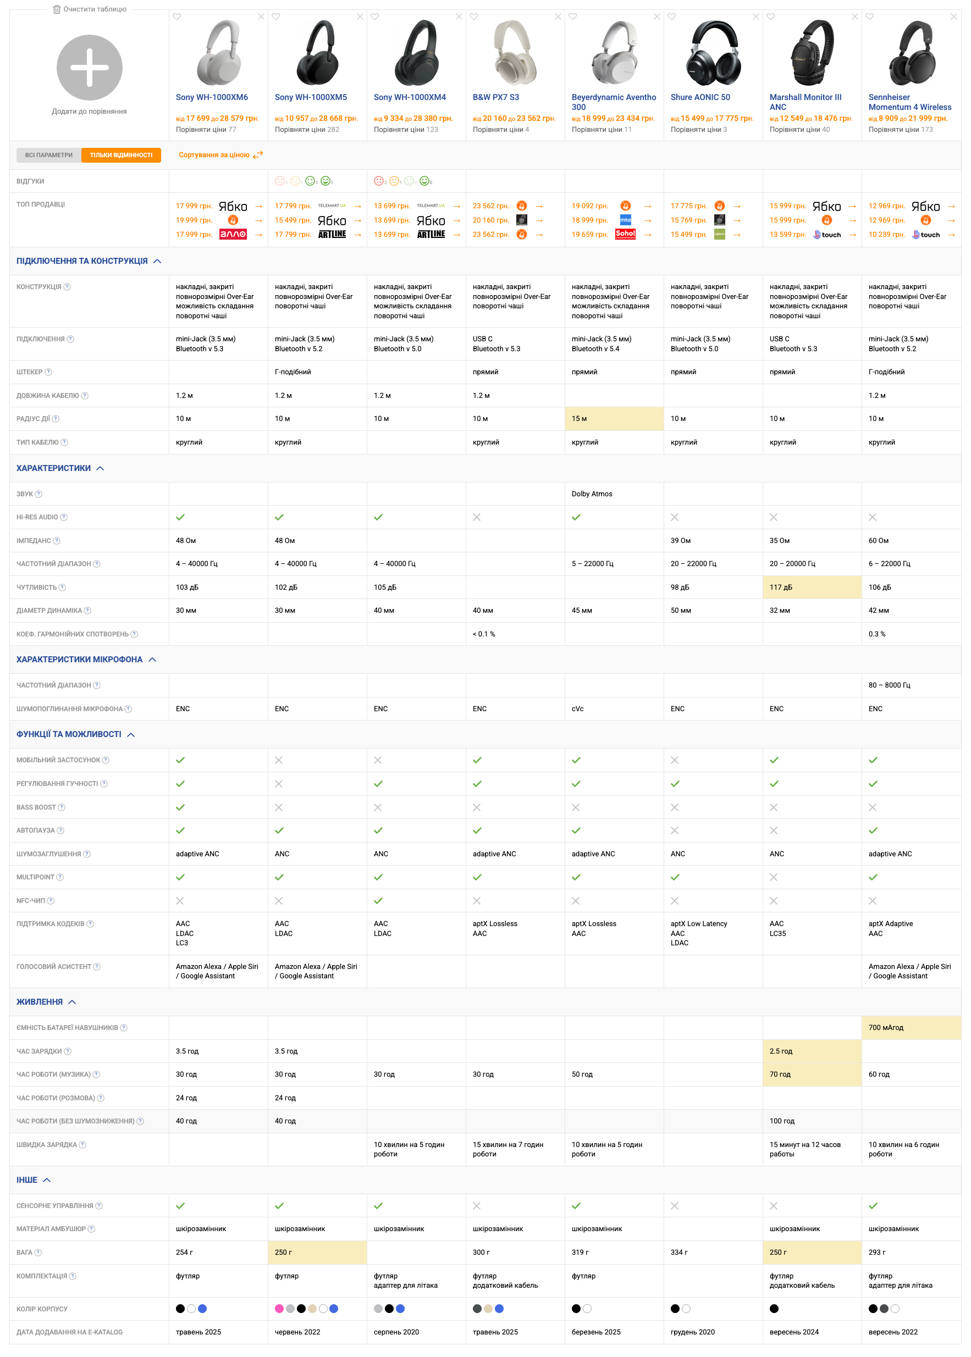Click Shure AONIC 50 headphone thumbnail
The height and width of the screenshot is (1357, 971).
[713, 53]
